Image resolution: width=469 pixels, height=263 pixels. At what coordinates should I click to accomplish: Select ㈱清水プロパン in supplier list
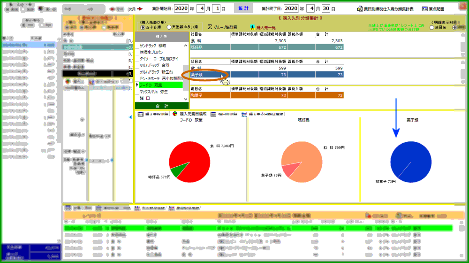[x=161, y=52]
